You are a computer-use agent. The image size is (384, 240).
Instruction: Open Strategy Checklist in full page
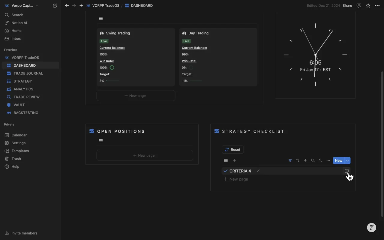(321, 160)
